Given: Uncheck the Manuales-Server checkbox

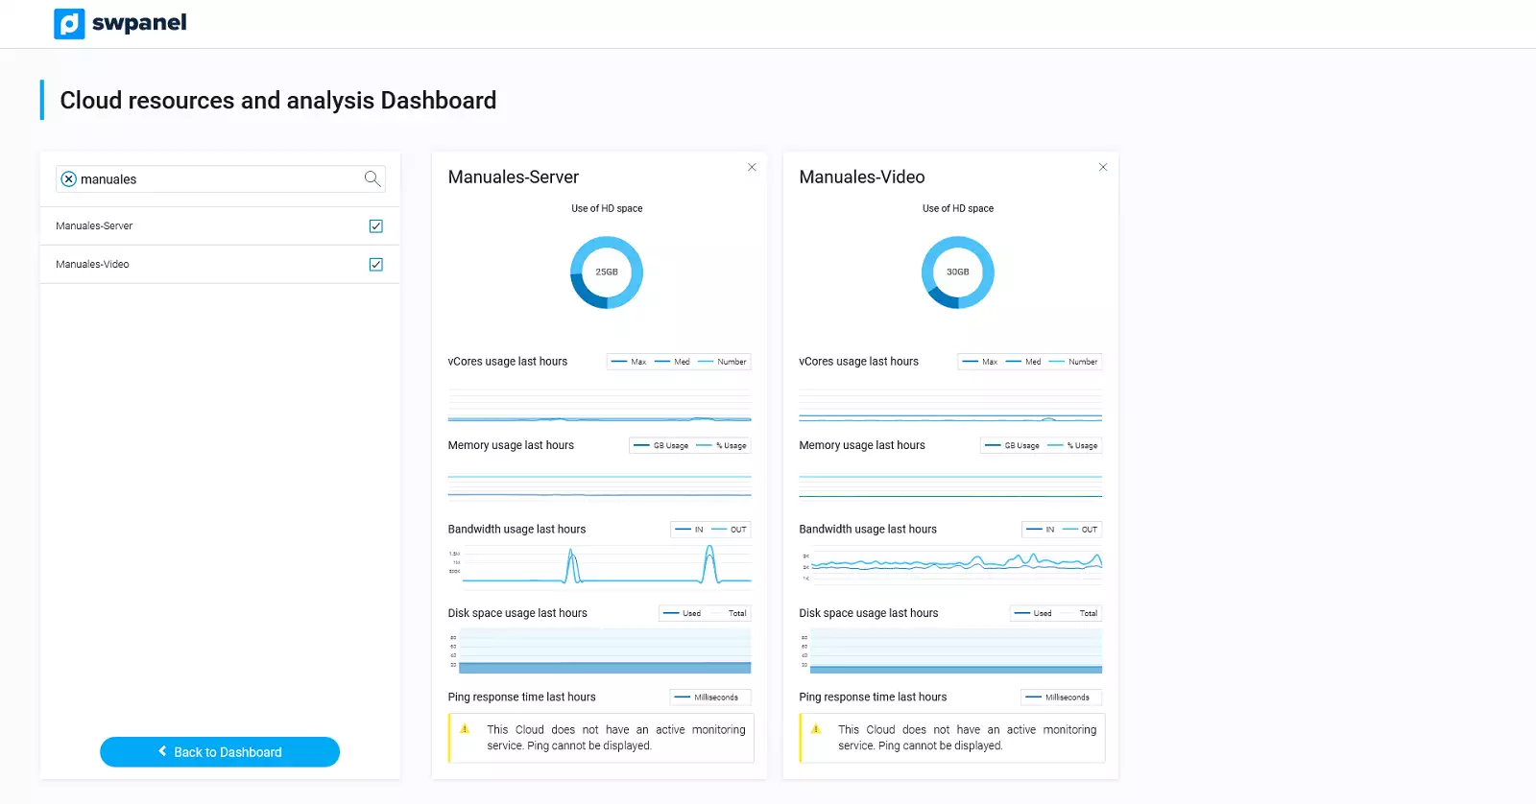Looking at the screenshot, I should tap(376, 226).
